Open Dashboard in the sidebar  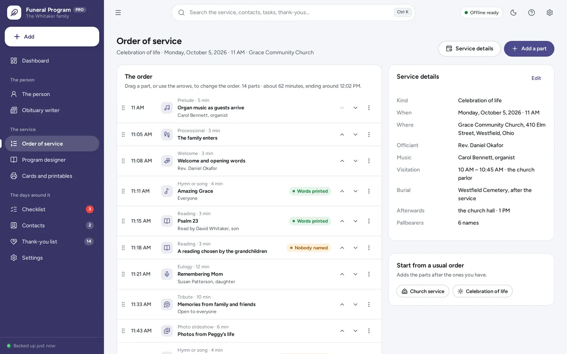(52, 61)
